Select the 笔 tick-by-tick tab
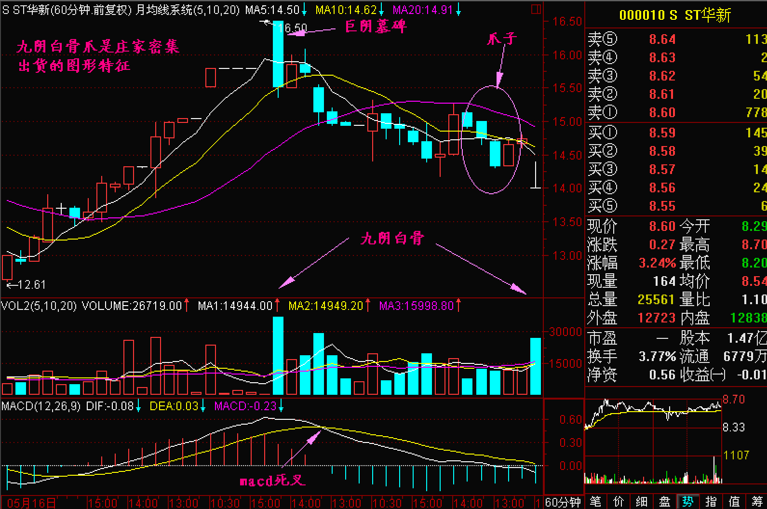Screen dimensions: 767x509 (596, 502)
